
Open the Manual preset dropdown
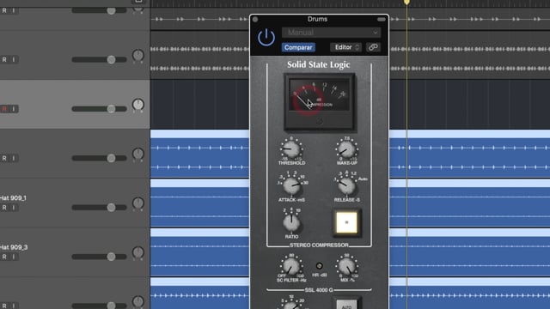331,33
